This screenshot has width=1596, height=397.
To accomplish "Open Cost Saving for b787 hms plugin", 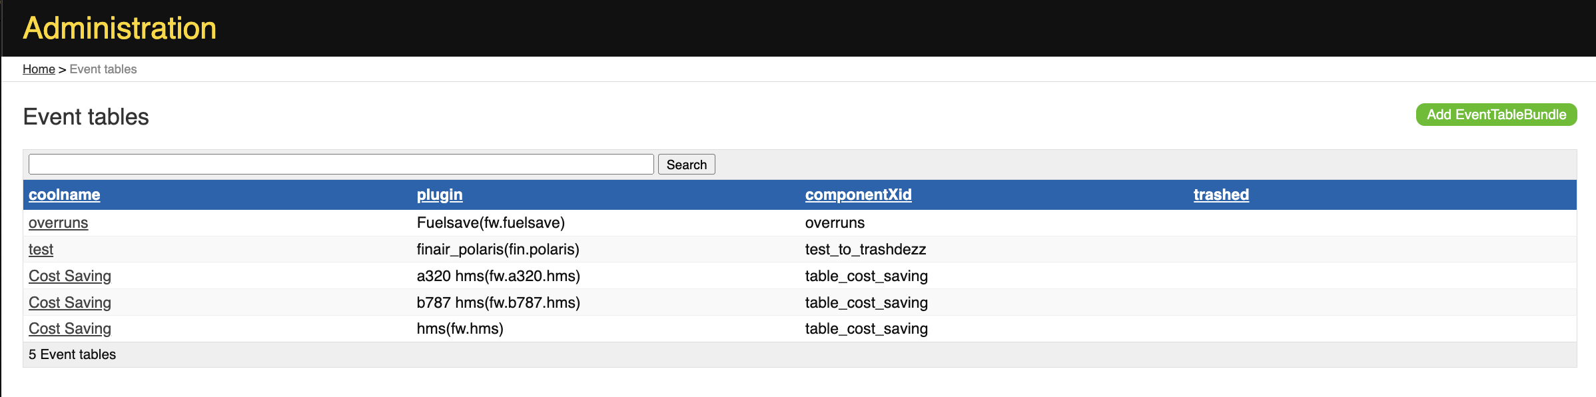I will [x=70, y=302].
